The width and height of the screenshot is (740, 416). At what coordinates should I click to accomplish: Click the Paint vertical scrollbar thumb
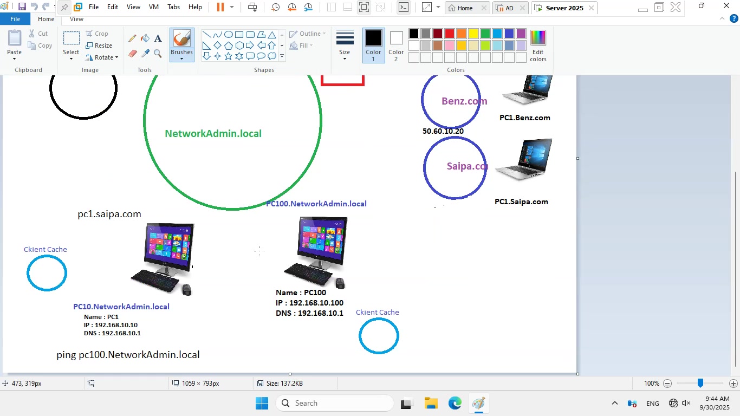(x=735, y=269)
